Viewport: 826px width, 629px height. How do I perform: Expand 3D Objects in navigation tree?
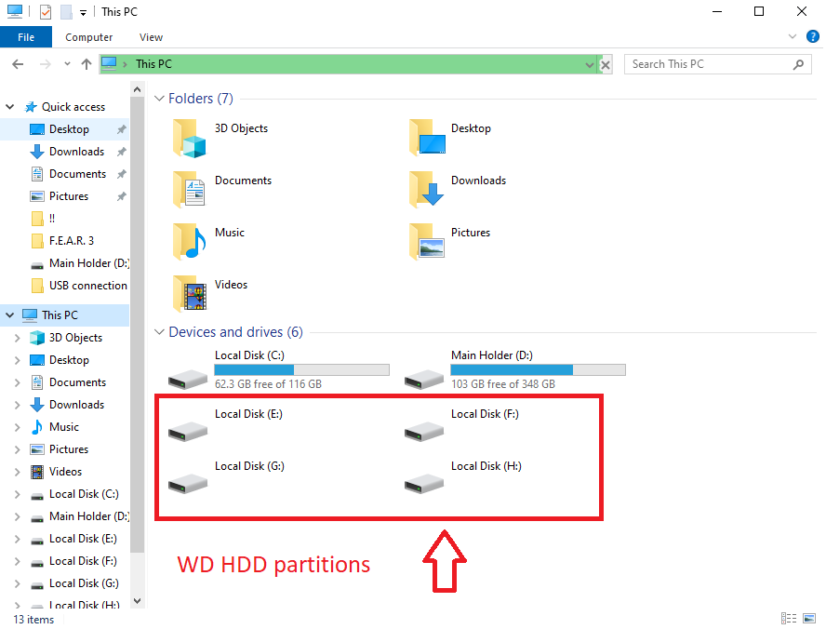[18, 338]
